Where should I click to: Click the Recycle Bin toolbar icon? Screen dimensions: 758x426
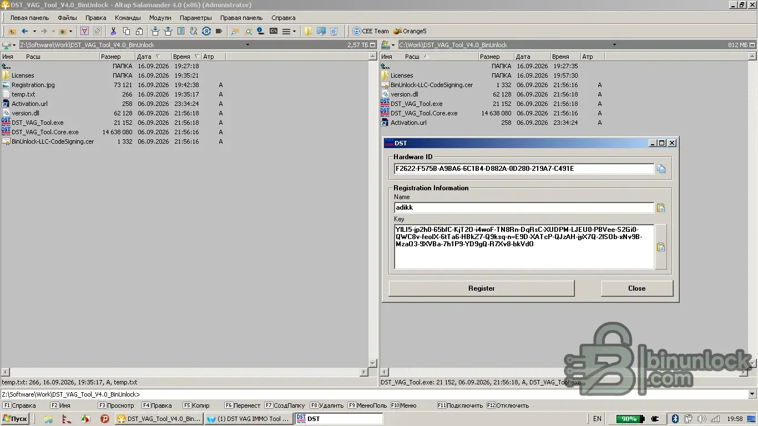point(333,31)
